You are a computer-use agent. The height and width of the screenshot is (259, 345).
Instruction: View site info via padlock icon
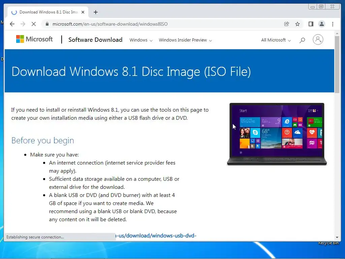[47, 24]
